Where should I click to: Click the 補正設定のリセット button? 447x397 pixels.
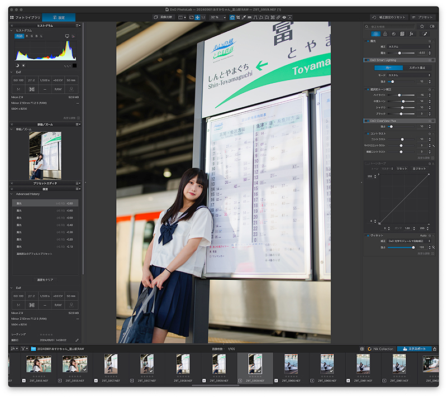point(389,17)
